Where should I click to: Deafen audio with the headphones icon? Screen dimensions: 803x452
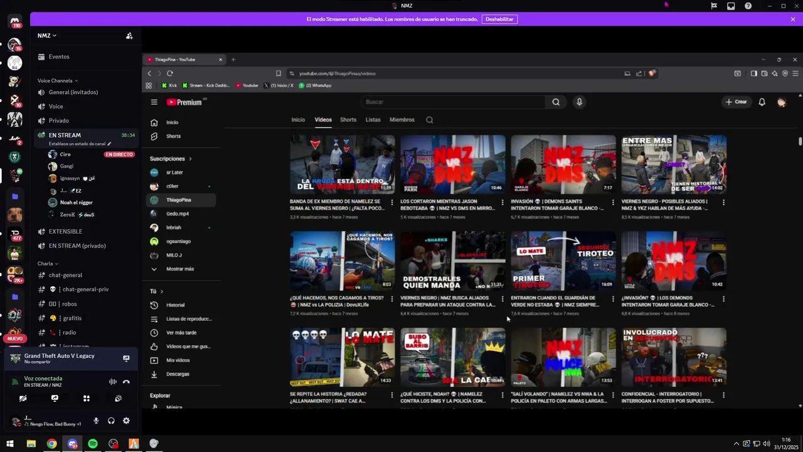pyautogui.click(x=111, y=421)
